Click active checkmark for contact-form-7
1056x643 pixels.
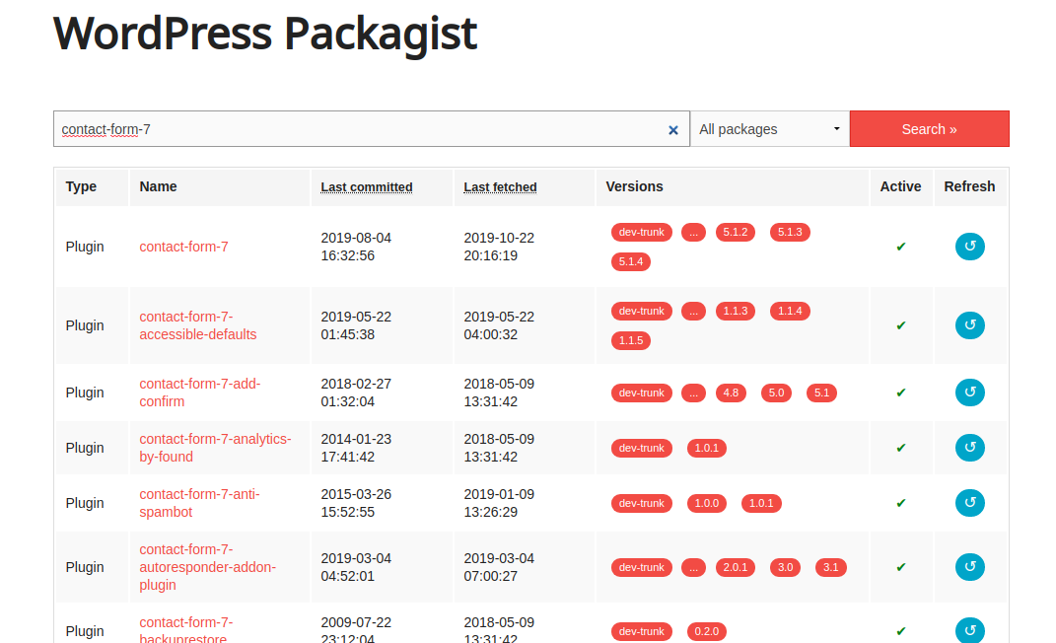[x=900, y=247]
